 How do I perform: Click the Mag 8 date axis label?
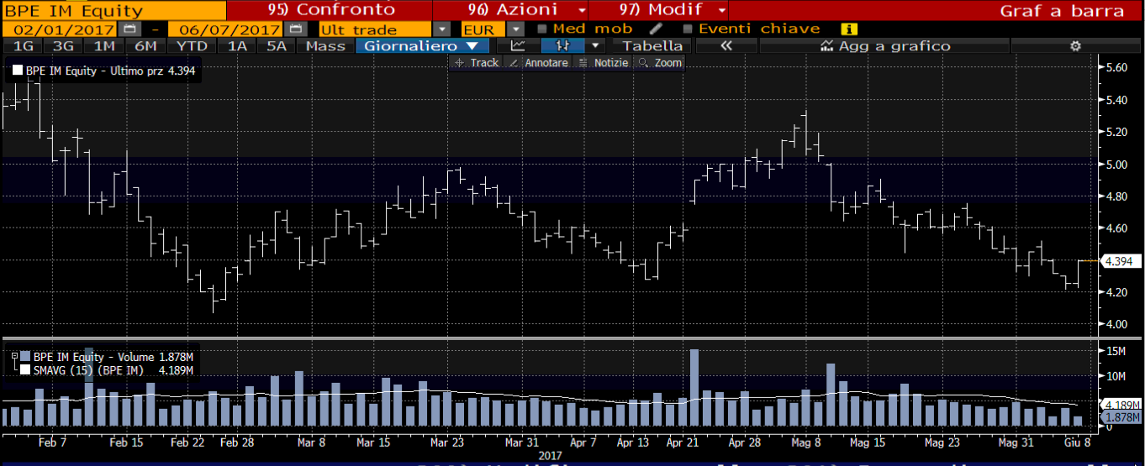805,442
